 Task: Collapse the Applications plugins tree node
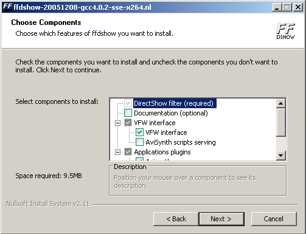point(117,152)
